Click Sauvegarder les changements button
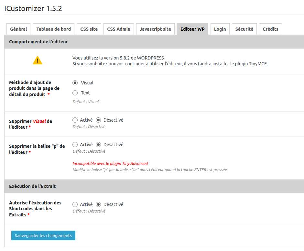 pyautogui.click(x=43, y=235)
